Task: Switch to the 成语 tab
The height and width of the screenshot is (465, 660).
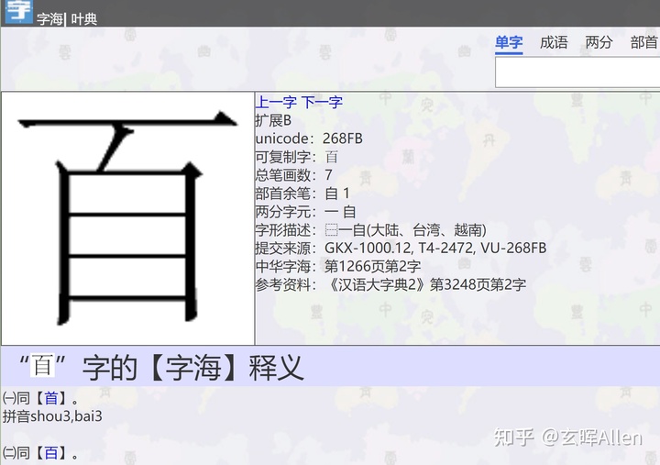Action: tap(554, 42)
